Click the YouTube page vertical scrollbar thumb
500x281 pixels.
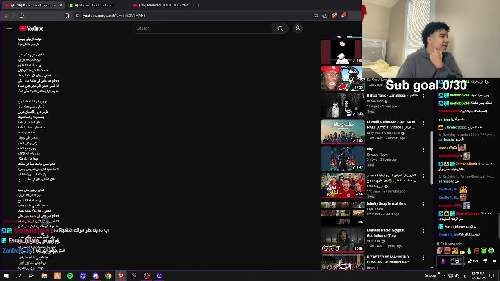432,158
